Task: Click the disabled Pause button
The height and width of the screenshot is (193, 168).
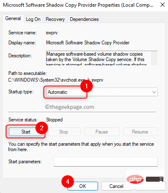Action: pyautogui.click(x=102, y=132)
